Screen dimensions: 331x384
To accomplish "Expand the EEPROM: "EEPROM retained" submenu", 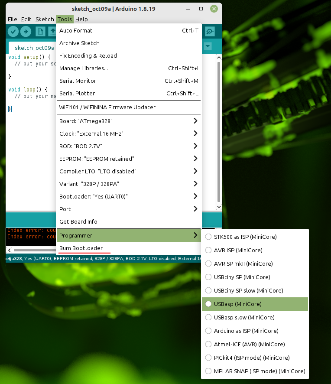I will pos(129,159).
